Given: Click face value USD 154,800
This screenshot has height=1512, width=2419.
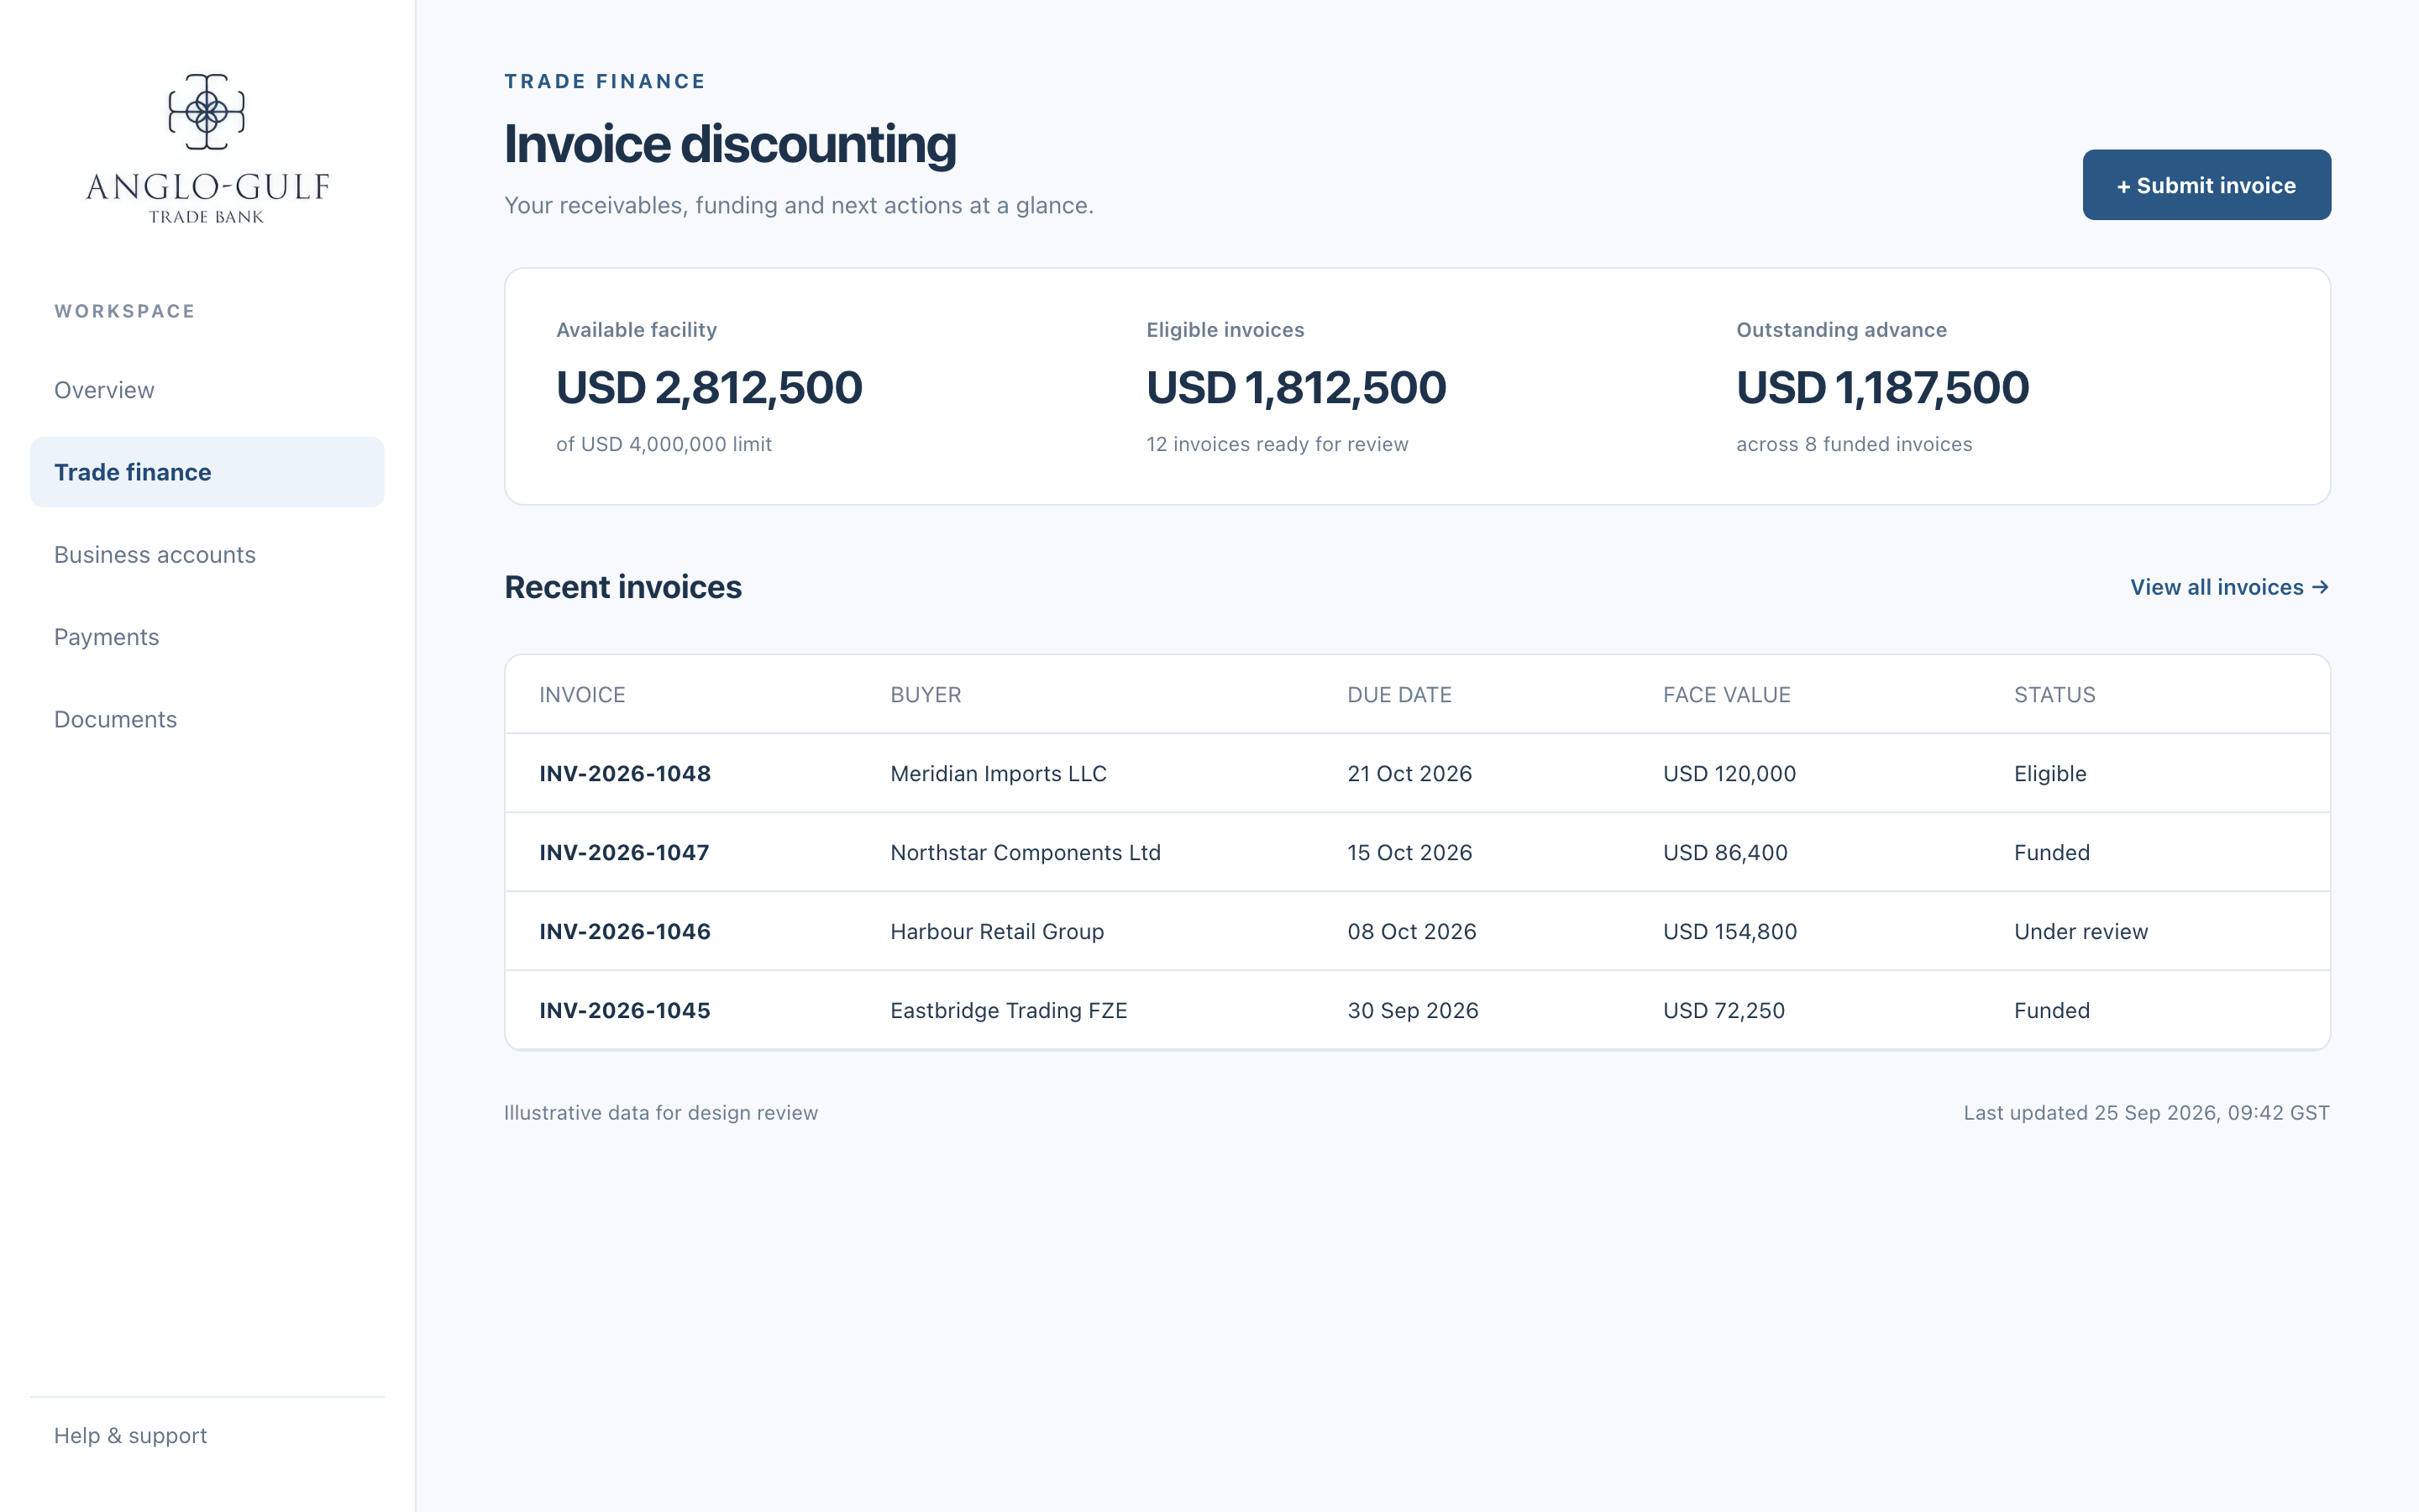Looking at the screenshot, I should click(x=1729, y=931).
